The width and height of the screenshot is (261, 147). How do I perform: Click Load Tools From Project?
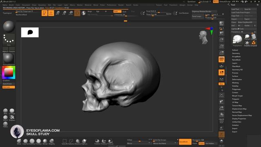244,13
